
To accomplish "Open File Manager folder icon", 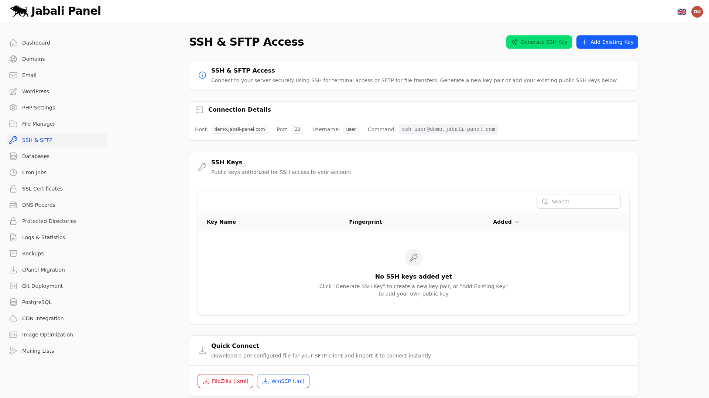I will click(13, 124).
